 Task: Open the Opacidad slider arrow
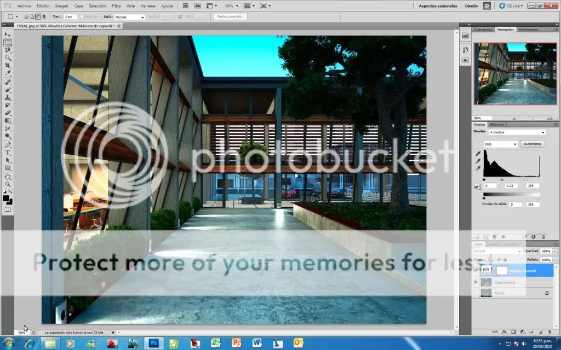pyautogui.click(x=555, y=251)
